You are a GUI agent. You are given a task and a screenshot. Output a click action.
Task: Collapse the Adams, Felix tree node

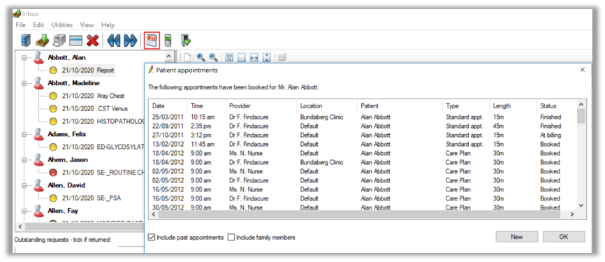coord(24,134)
